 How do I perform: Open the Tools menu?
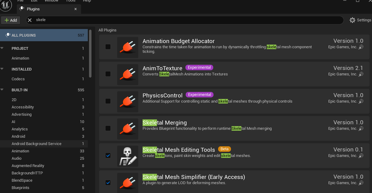[71, 1]
